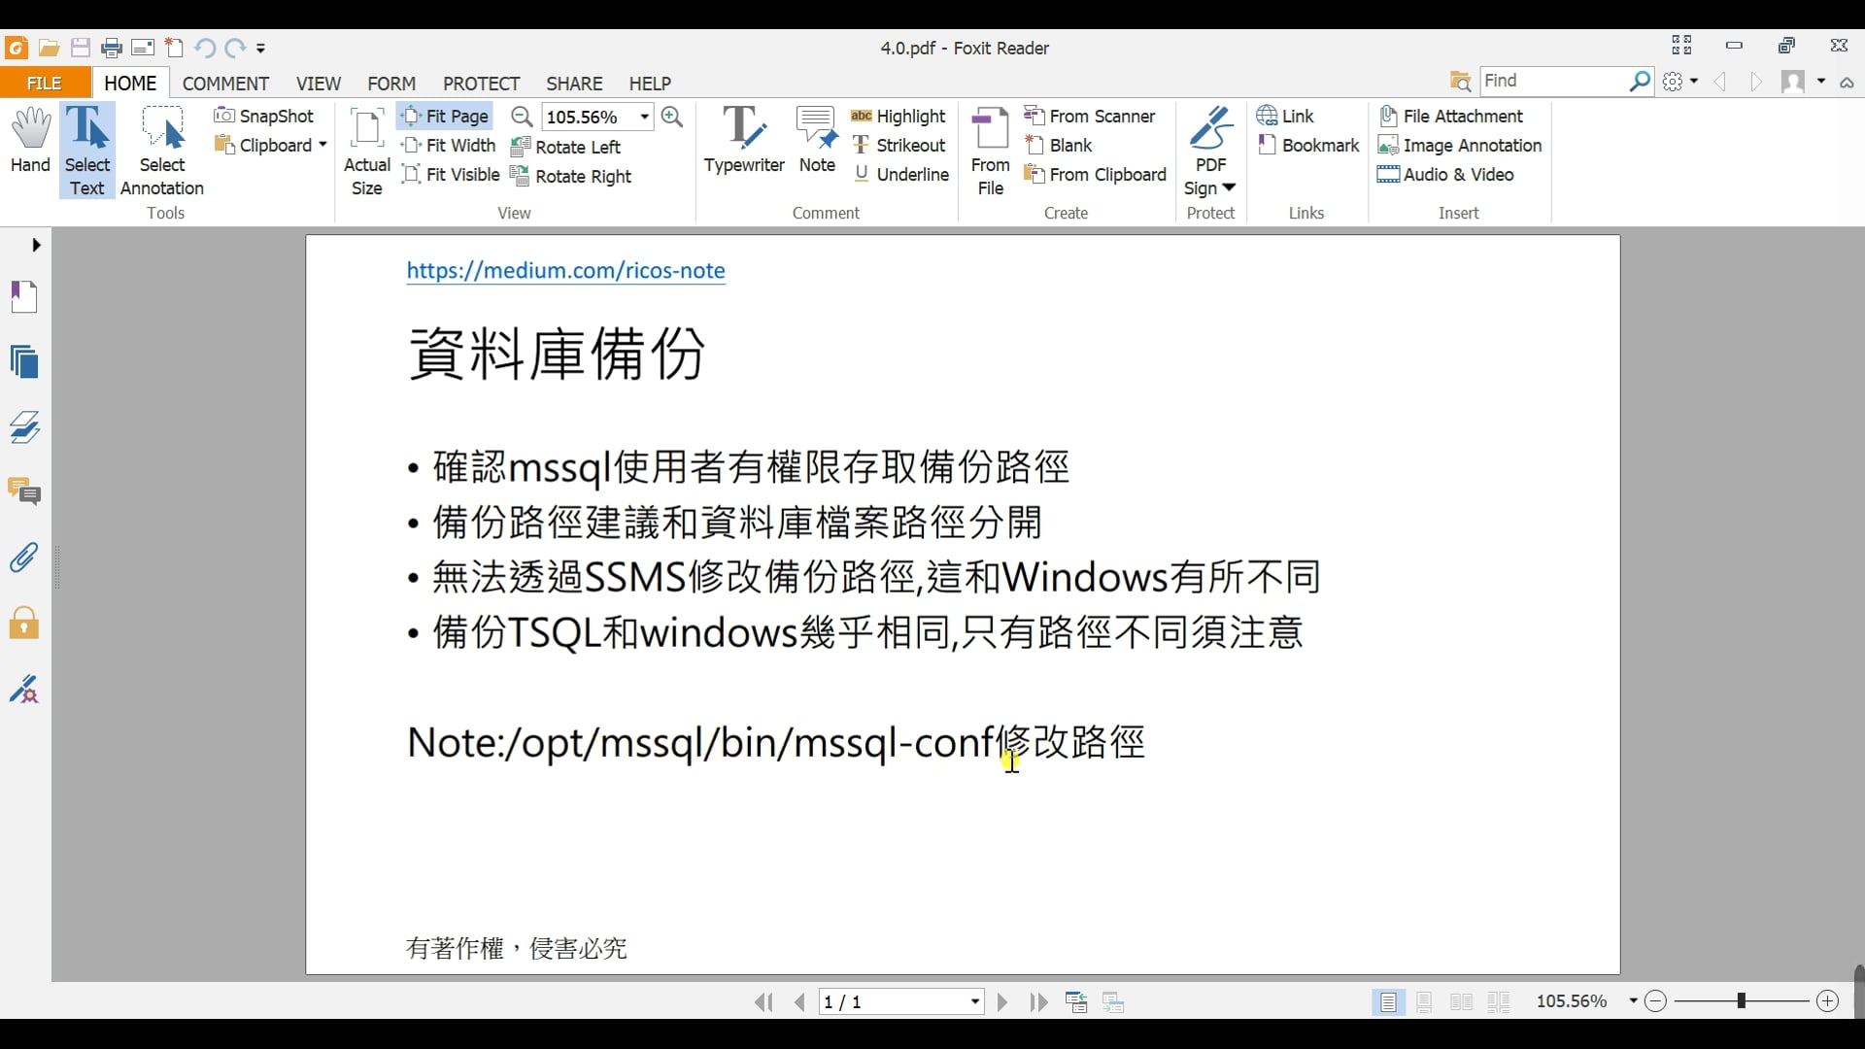
Task: Click the Highlight button
Action: (x=899, y=117)
